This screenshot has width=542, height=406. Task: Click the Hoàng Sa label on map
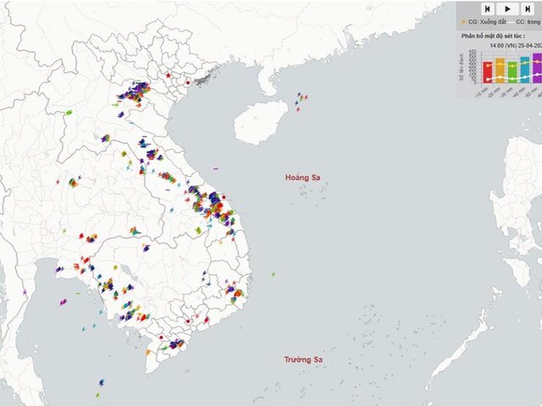(x=307, y=178)
